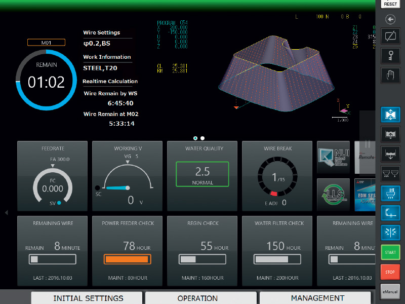Click the WATER QUALITY 2.5 NORMAL box
Image resolution: width=405 pixels, height=304 pixels.
pos(202,174)
